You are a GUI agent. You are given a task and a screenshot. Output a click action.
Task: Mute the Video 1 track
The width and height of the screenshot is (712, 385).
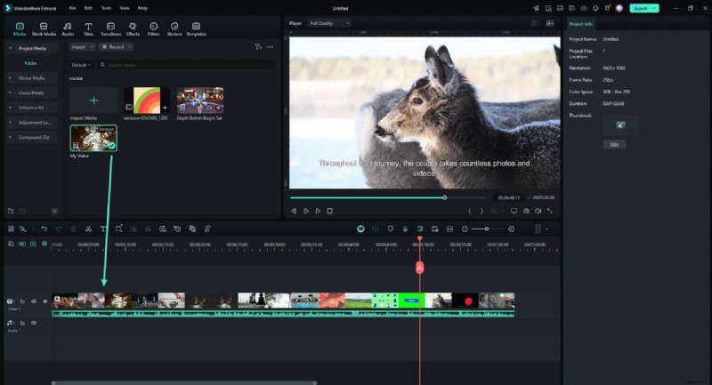(x=34, y=301)
